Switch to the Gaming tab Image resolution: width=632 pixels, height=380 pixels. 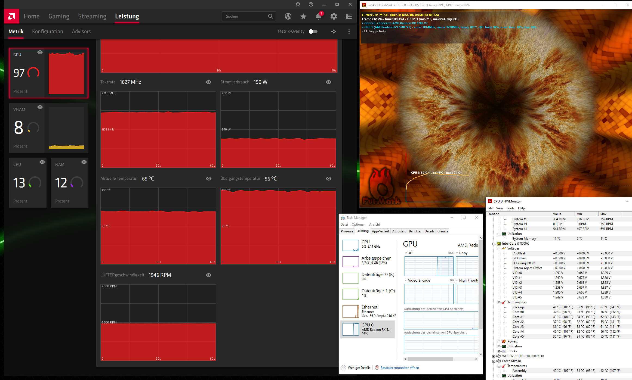point(59,16)
